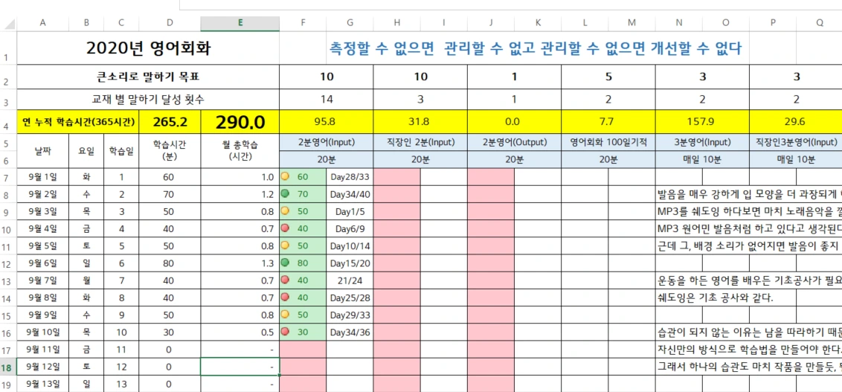Click the title cell '2020년 영어회화'

pos(148,49)
